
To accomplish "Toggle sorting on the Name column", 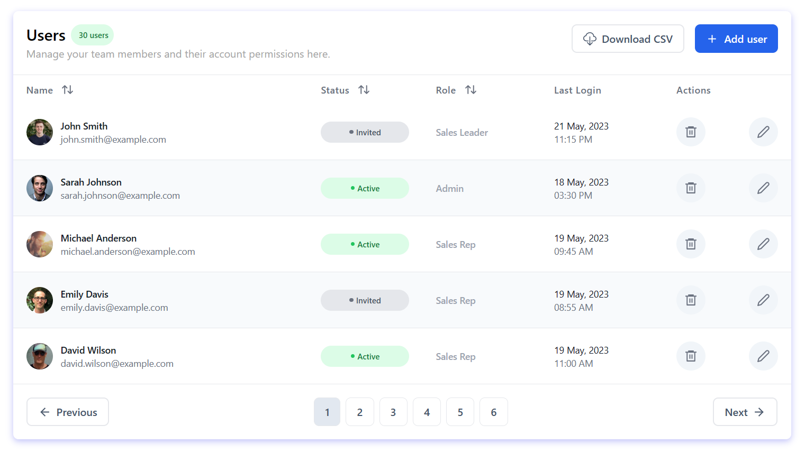I will pos(67,90).
